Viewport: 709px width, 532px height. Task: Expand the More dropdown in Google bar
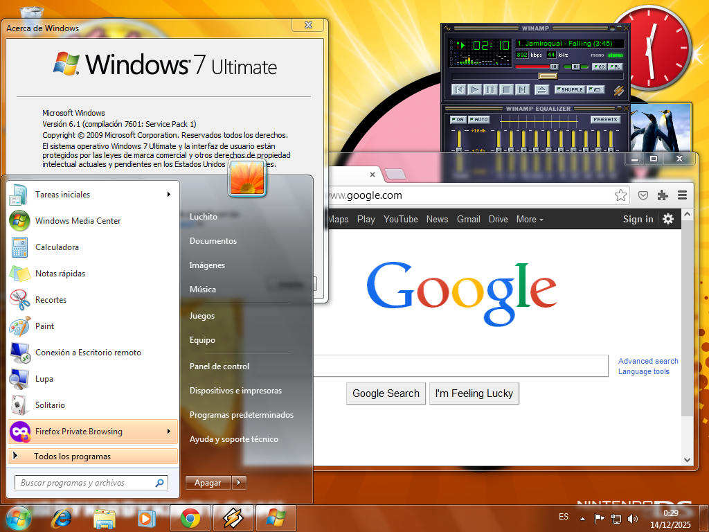[530, 219]
